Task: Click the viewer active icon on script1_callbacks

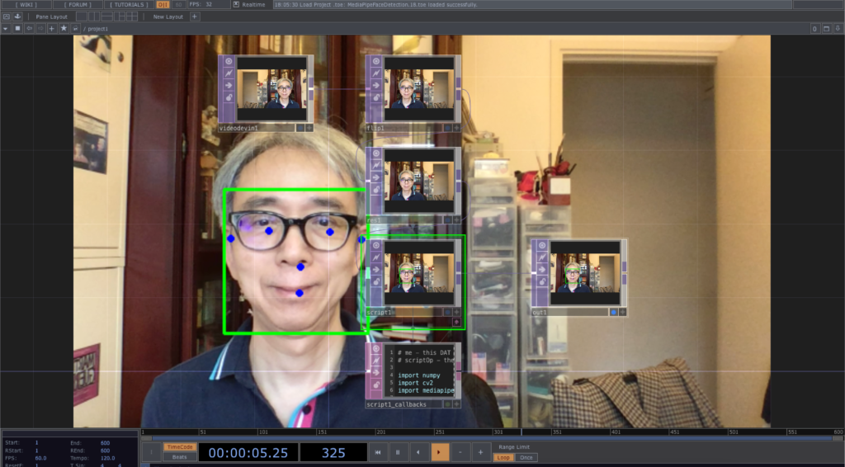Action: (375, 348)
